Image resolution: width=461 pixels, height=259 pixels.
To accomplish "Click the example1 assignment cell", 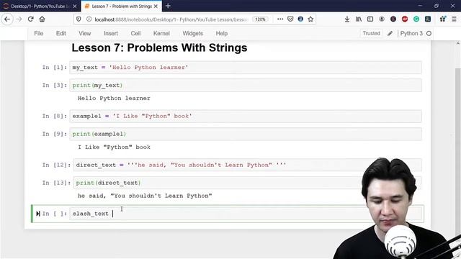I will pos(246,116).
